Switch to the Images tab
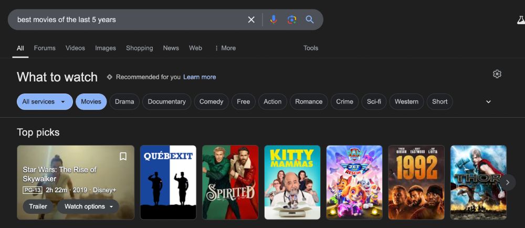This screenshot has height=228, width=525. click(x=106, y=48)
